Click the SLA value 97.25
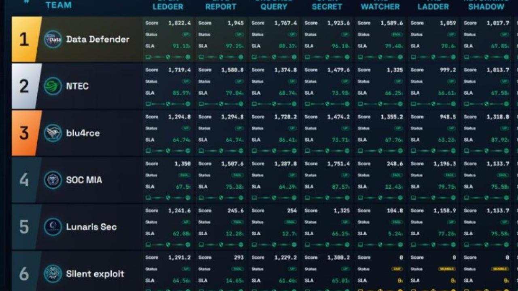The image size is (518, 291). pyautogui.click(x=235, y=46)
